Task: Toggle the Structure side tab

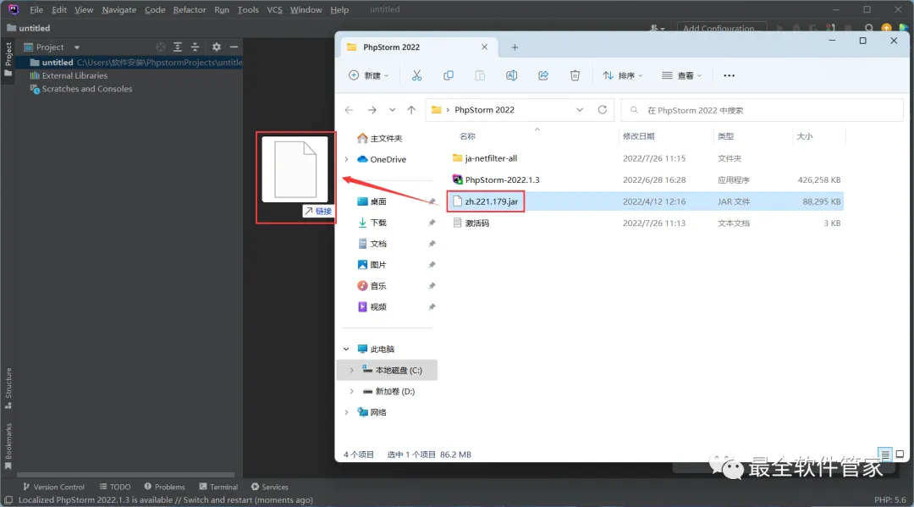Action: click(8, 388)
